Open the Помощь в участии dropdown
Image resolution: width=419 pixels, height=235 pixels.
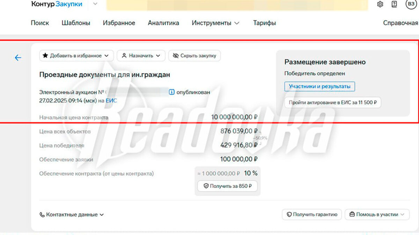click(377, 215)
